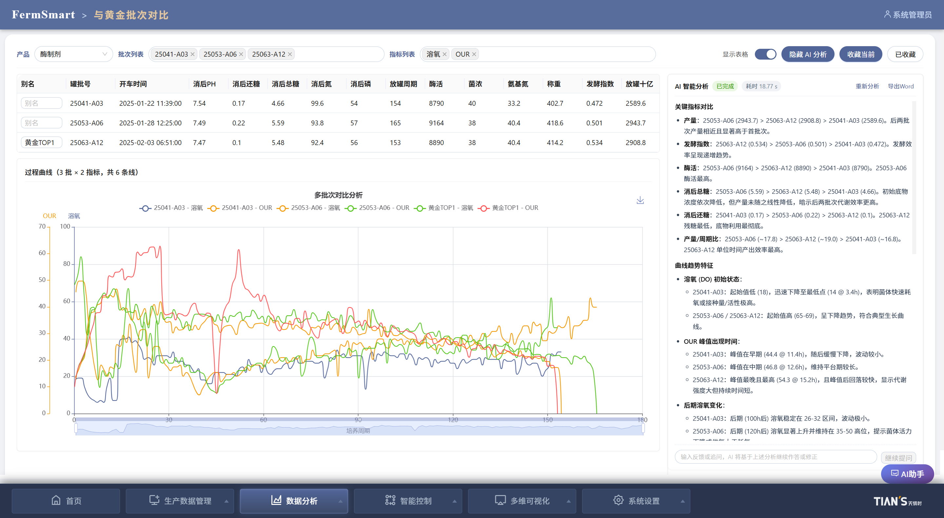Toggle legend 25041-A03 - 溶氧 series
The height and width of the screenshot is (518, 944).
(171, 208)
